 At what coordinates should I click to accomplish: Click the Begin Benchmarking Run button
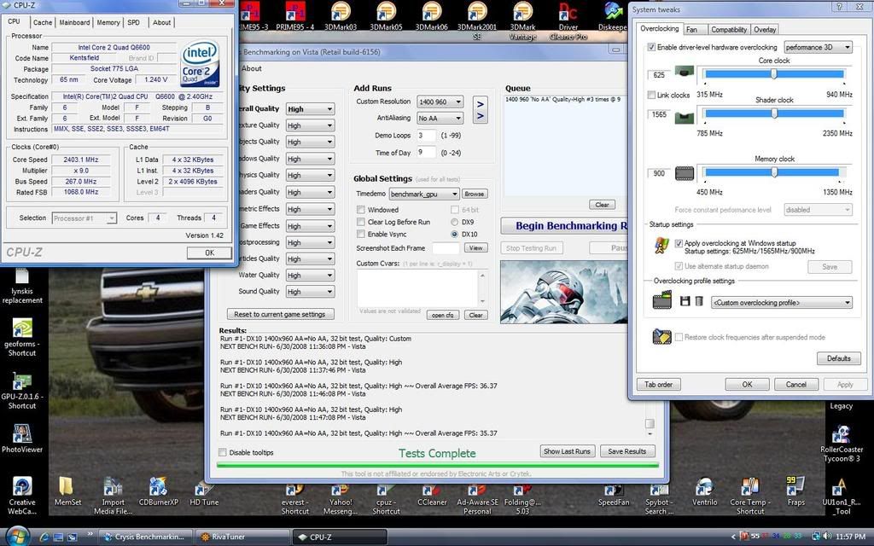(x=564, y=225)
